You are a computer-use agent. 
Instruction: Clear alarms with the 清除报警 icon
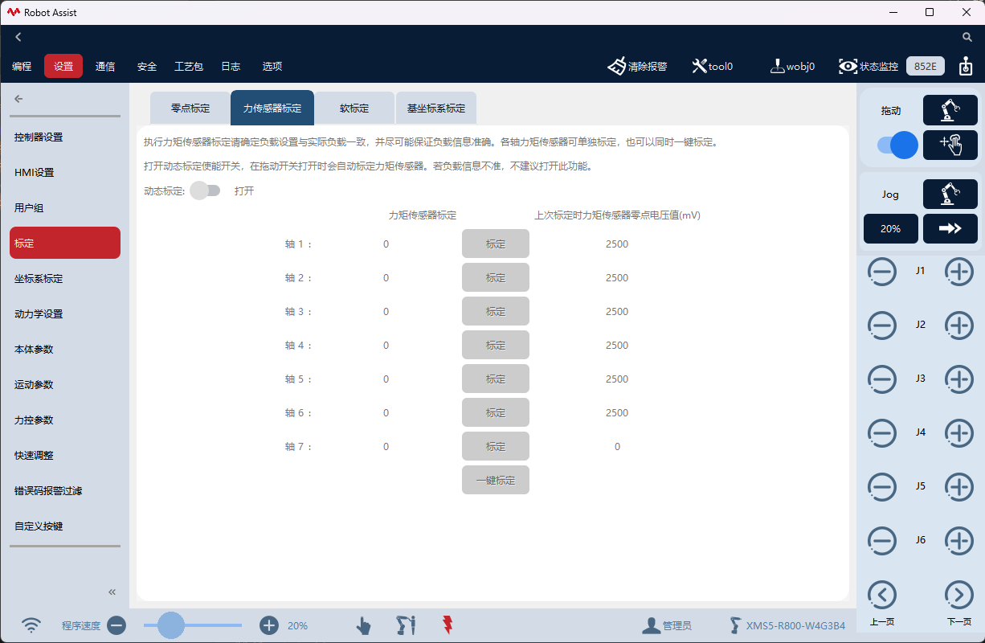[619, 66]
